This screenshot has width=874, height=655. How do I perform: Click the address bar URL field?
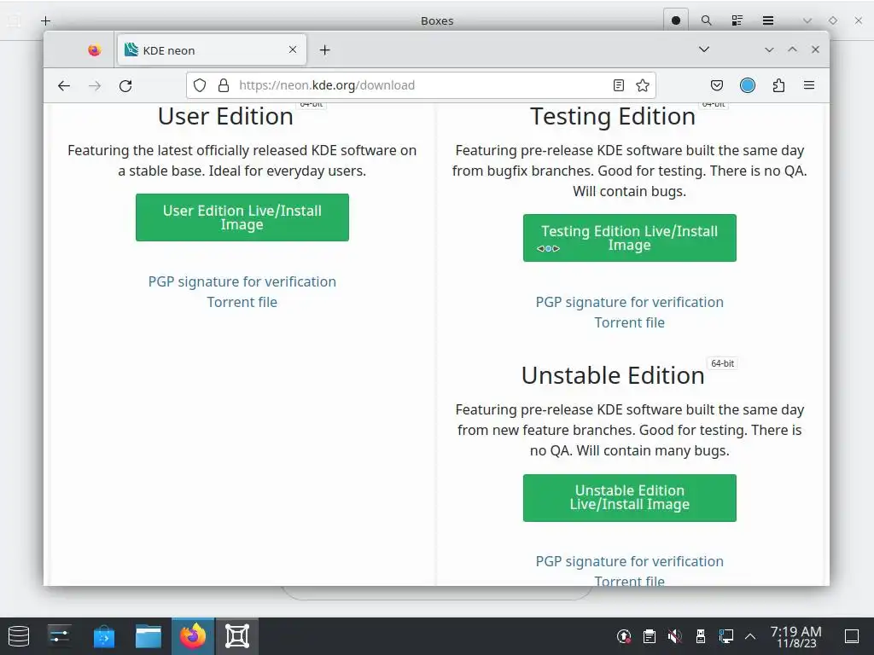pyautogui.click(x=422, y=85)
